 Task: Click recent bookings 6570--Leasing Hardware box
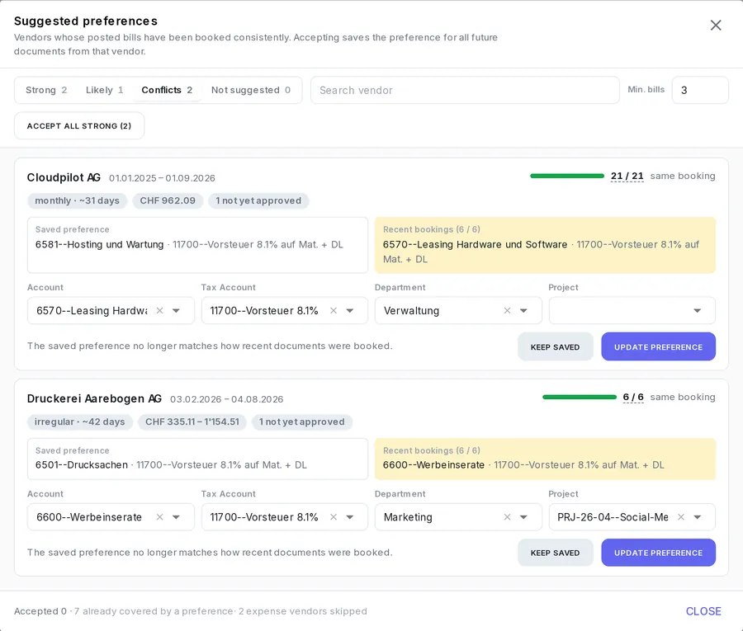point(545,245)
